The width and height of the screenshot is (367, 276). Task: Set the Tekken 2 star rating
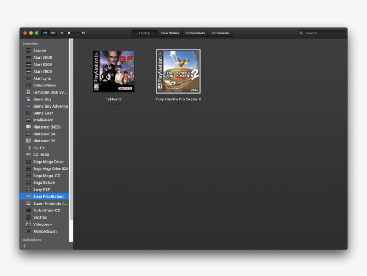(x=114, y=104)
